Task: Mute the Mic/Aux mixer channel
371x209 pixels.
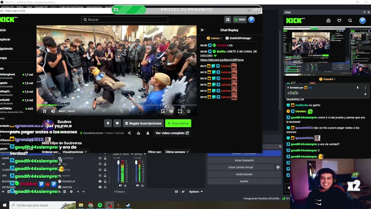Action: coord(137,185)
